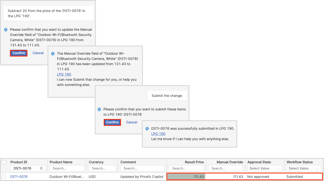324x181 pixels.
Task: Click Copilot icon beside the 'successfully submitted' message
Action: click(147, 129)
